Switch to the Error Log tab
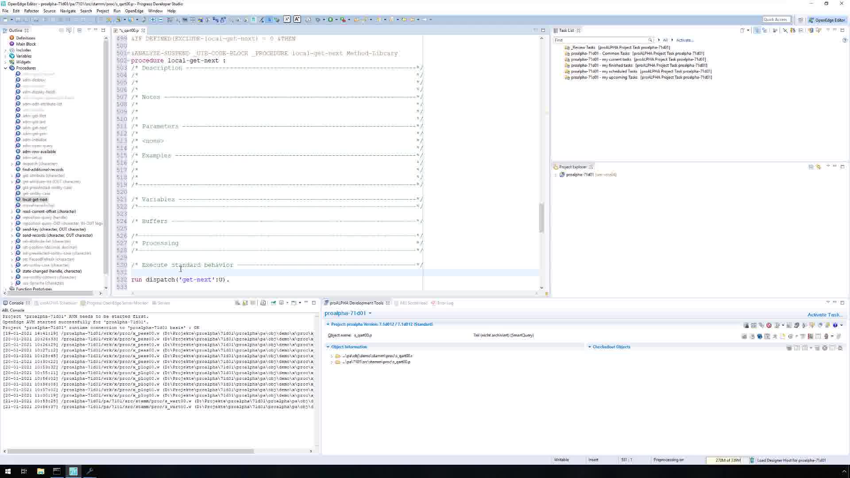Viewport: 850px width, 478px height. (442, 303)
